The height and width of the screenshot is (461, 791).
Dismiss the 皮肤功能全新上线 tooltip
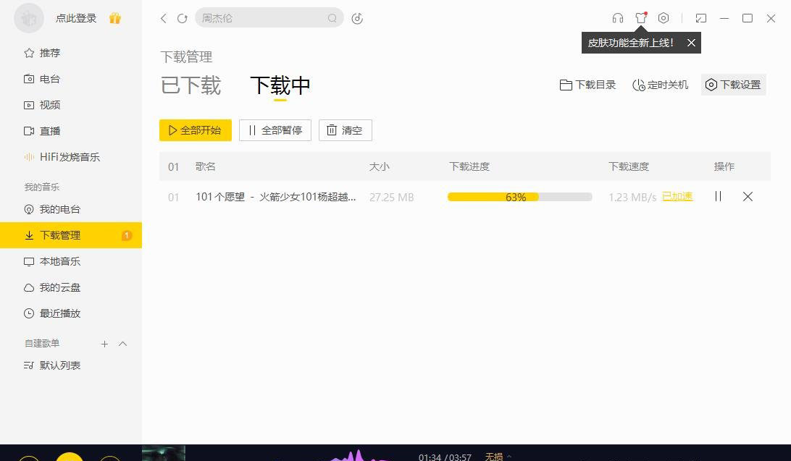(691, 43)
